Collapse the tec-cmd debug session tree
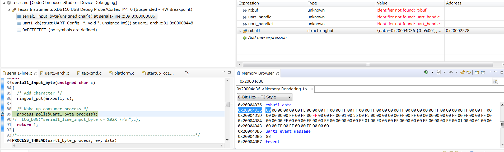This screenshot has width=504, height=152. click(x=4, y=3)
